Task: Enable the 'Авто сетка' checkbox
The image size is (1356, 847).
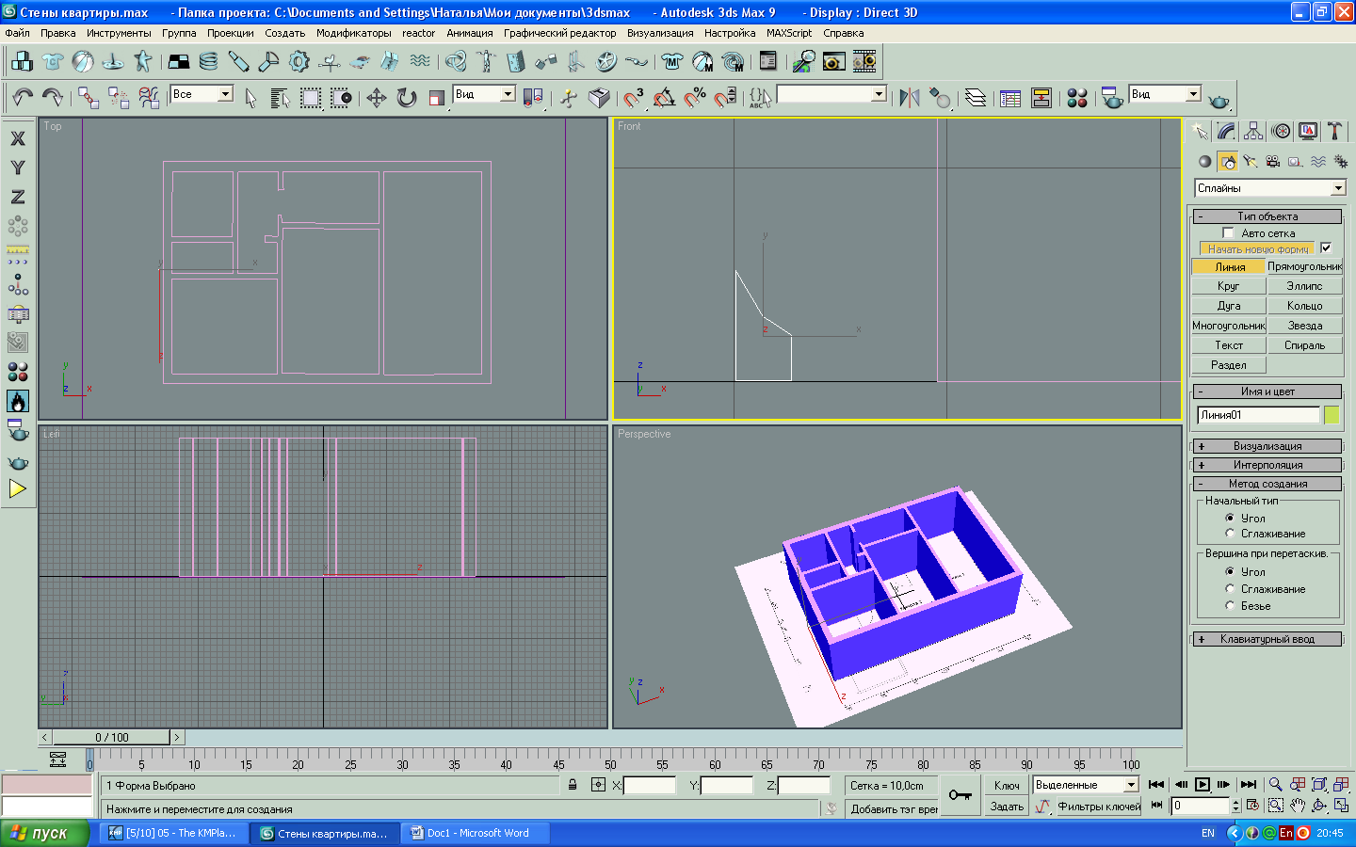Action: pos(1228,232)
